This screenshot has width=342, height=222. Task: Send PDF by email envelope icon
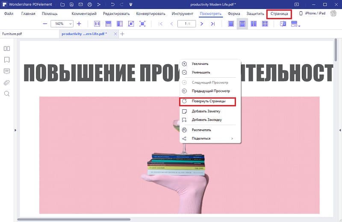tap(81, 4)
